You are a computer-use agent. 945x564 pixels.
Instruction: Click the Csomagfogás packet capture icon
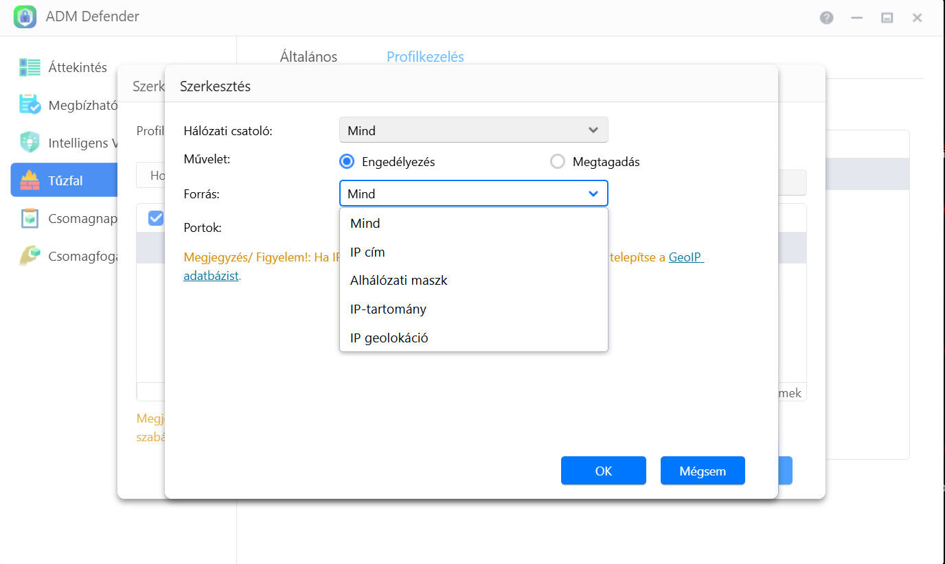tap(30, 256)
